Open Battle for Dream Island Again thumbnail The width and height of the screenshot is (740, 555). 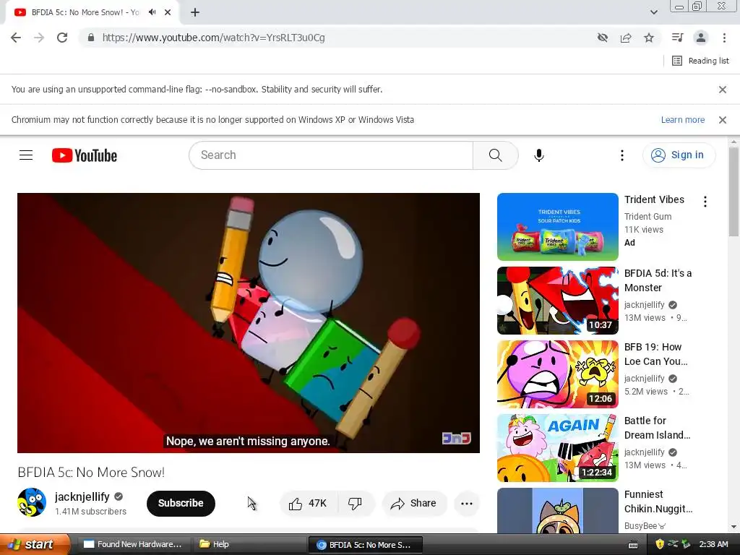pos(557,448)
